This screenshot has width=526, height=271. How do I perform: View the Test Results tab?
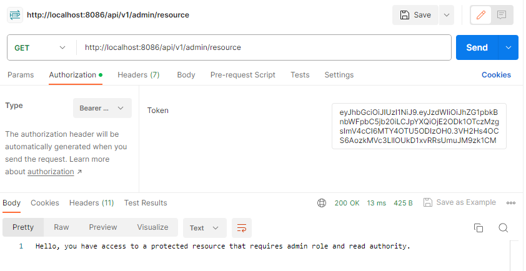tap(146, 203)
